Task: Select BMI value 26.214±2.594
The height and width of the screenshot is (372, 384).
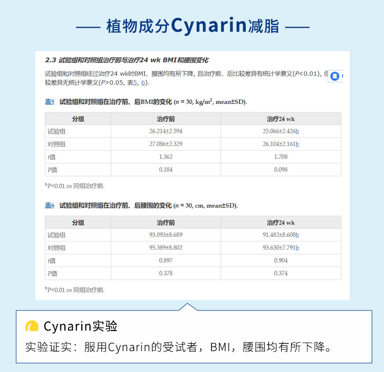Action: (x=166, y=131)
